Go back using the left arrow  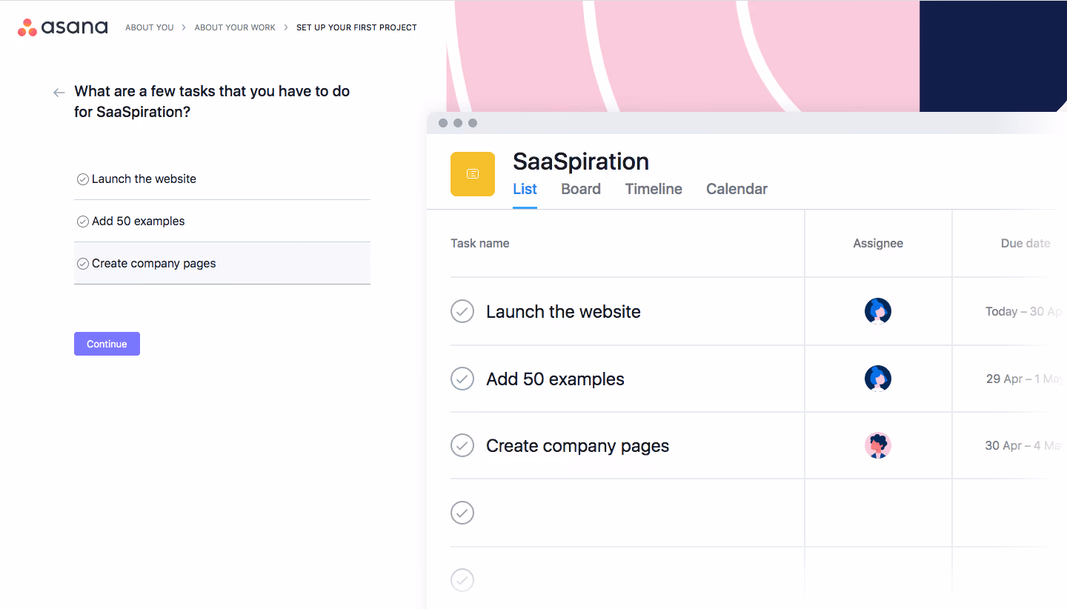click(59, 93)
